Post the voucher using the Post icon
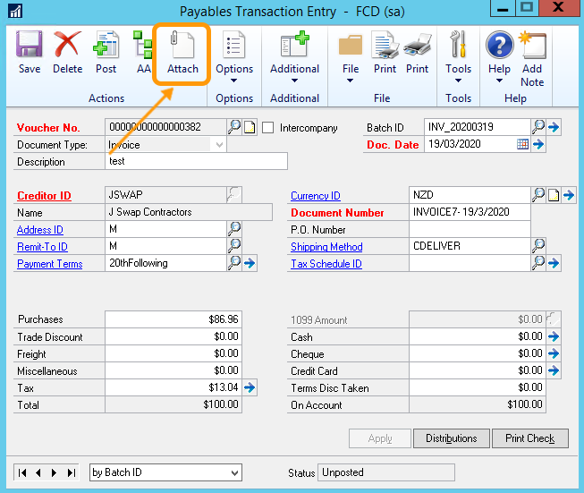The image size is (584, 493). pyautogui.click(x=106, y=52)
